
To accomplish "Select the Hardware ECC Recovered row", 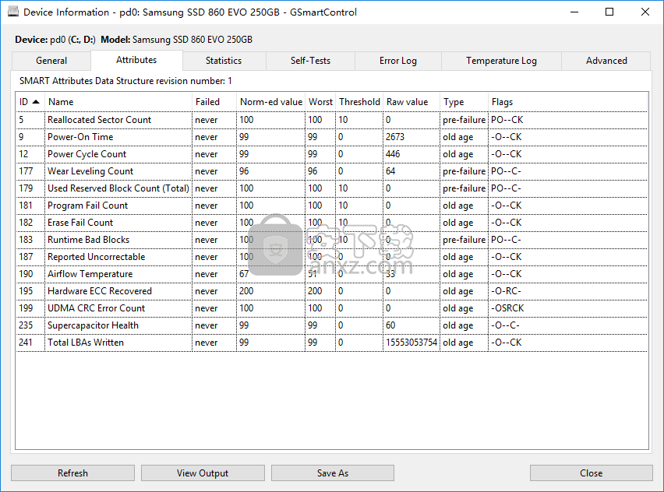I will tap(331, 291).
